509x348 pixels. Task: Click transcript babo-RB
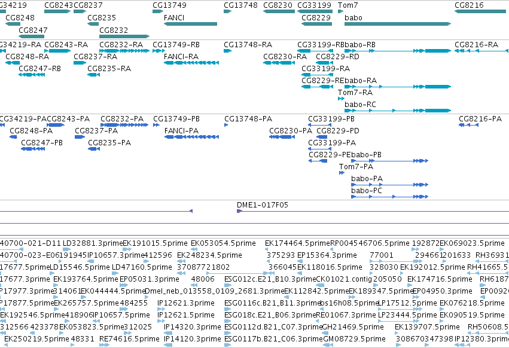360,45
